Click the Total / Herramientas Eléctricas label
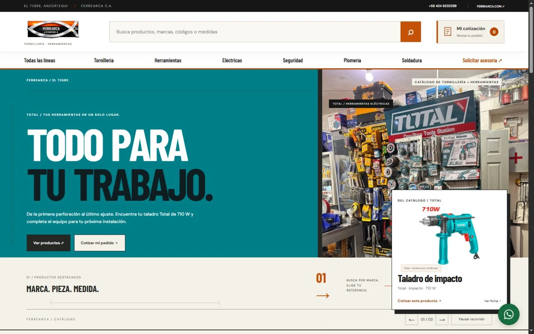 361,103
